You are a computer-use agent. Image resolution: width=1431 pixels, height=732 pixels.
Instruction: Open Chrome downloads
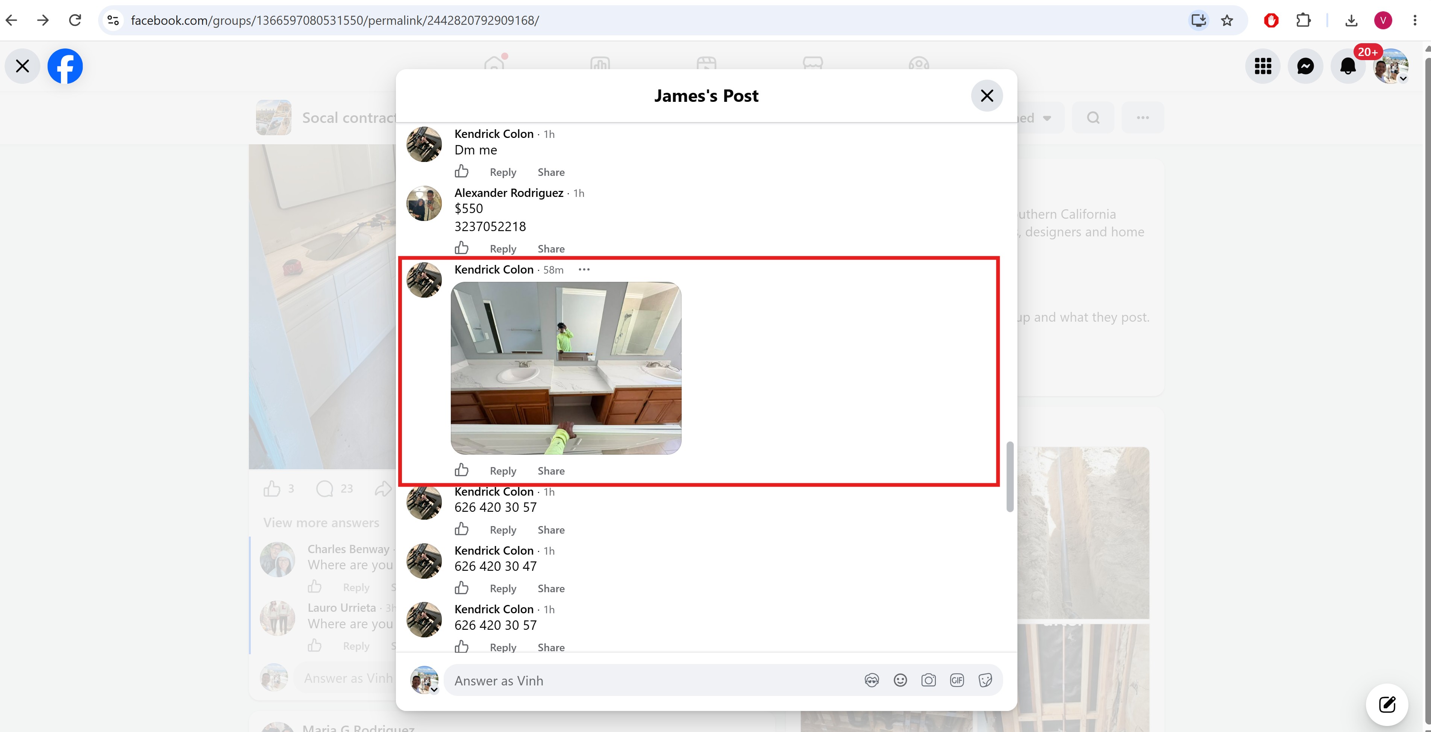[1352, 21]
